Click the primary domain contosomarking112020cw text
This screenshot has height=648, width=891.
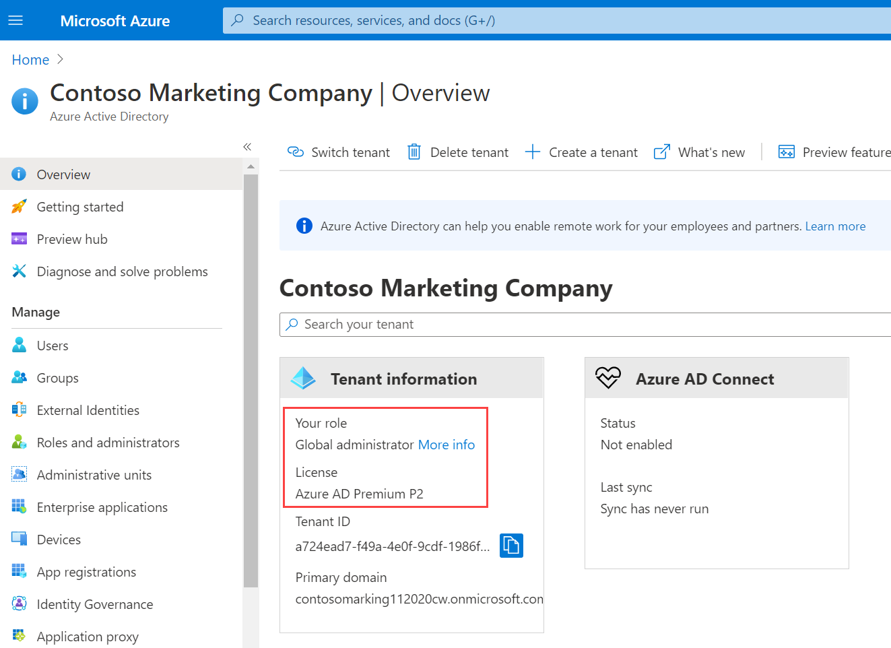(x=419, y=599)
